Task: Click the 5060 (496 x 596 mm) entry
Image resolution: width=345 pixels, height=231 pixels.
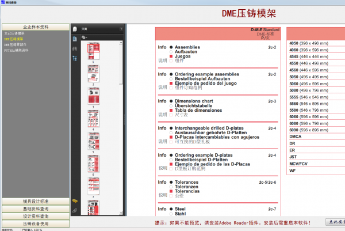Action: 309,84
